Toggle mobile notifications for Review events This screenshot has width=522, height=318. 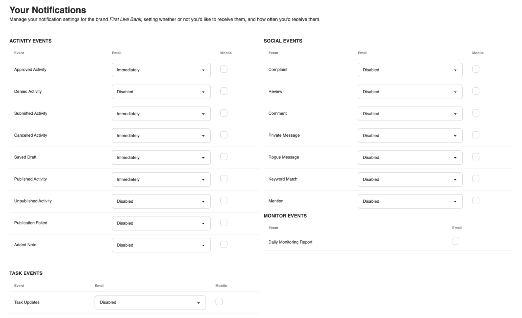click(476, 91)
